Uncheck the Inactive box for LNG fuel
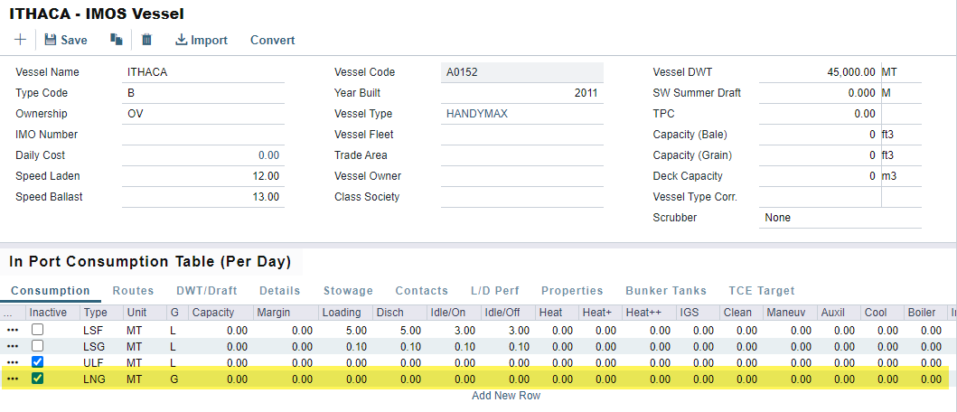This screenshot has height=412, width=957. (x=37, y=379)
